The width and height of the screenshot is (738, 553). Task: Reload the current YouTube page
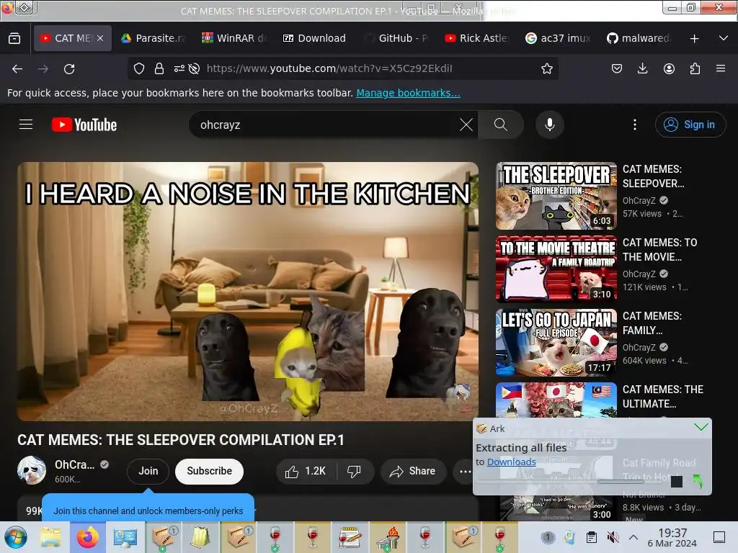(69, 69)
